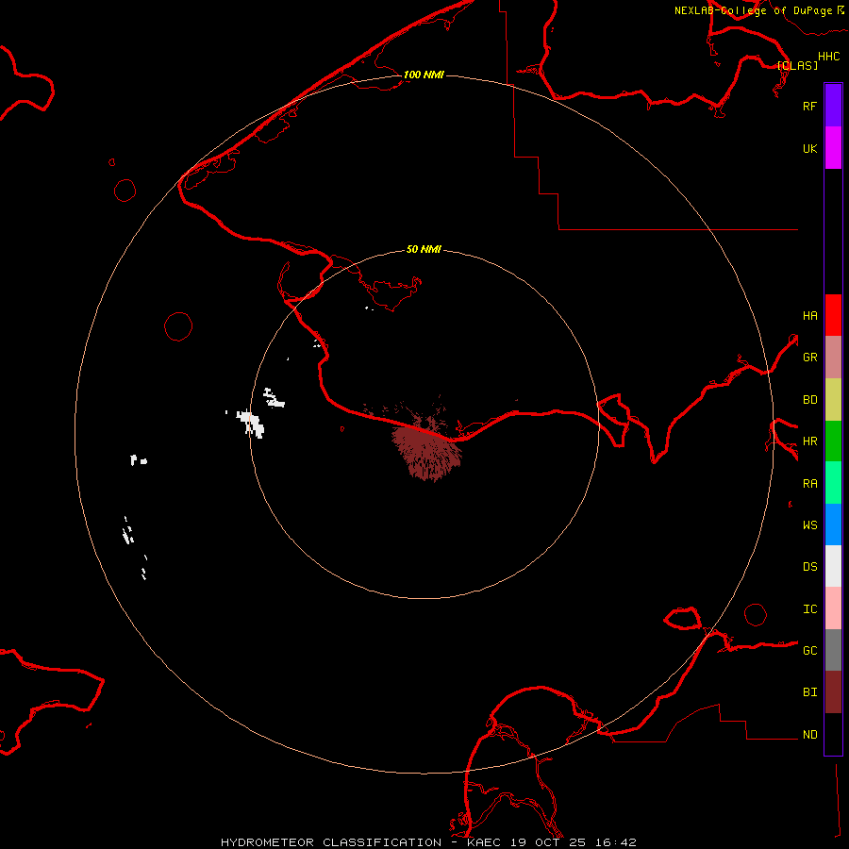
Task: Click the purple RF swatch in legend
Action: tap(833, 106)
